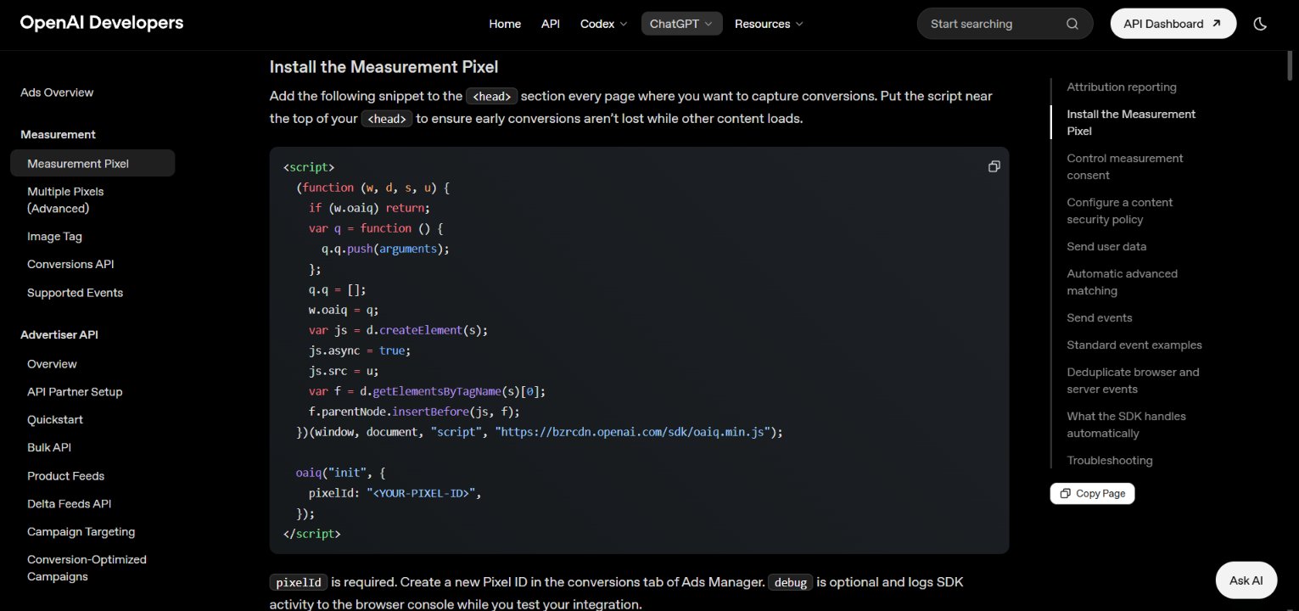This screenshot has height=611, width=1299.
Task: Open Ads Overview in the sidebar
Action: click(x=57, y=92)
